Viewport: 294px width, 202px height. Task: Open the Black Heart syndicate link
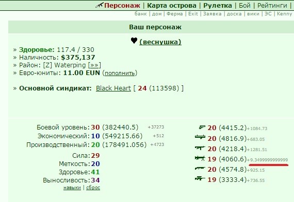click(x=113, y=88)
